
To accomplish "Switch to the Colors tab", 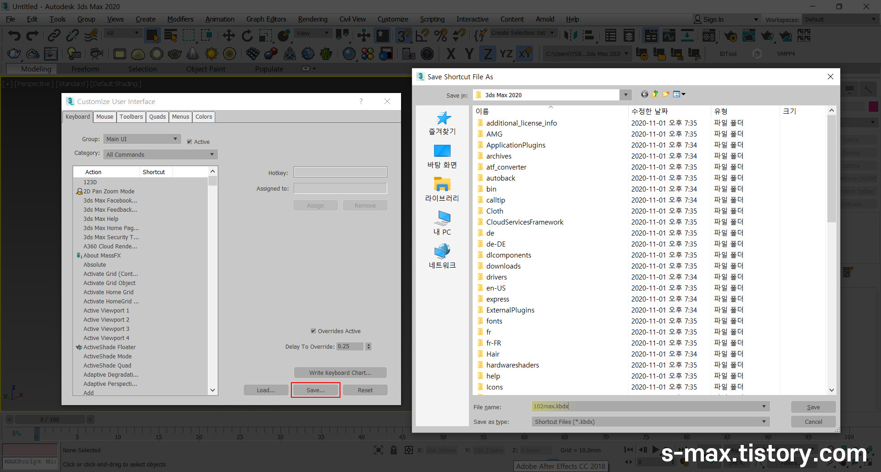I will click(x=204, y=117).
